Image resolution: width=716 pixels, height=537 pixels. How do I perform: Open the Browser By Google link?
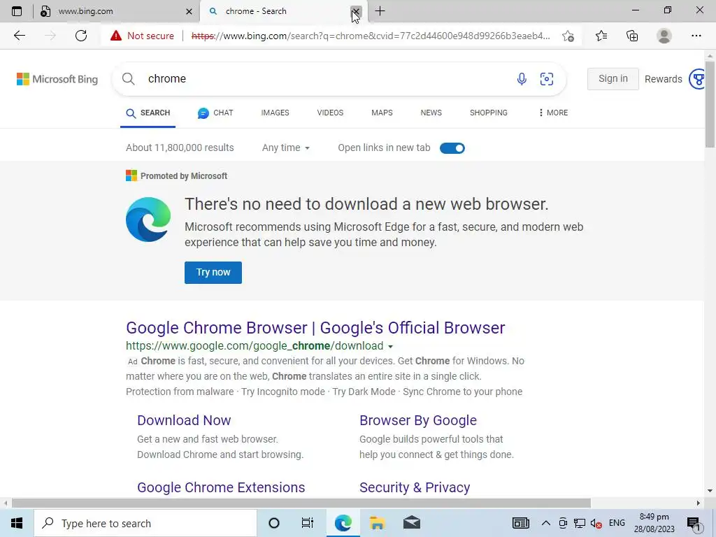(x=418, y=420)
